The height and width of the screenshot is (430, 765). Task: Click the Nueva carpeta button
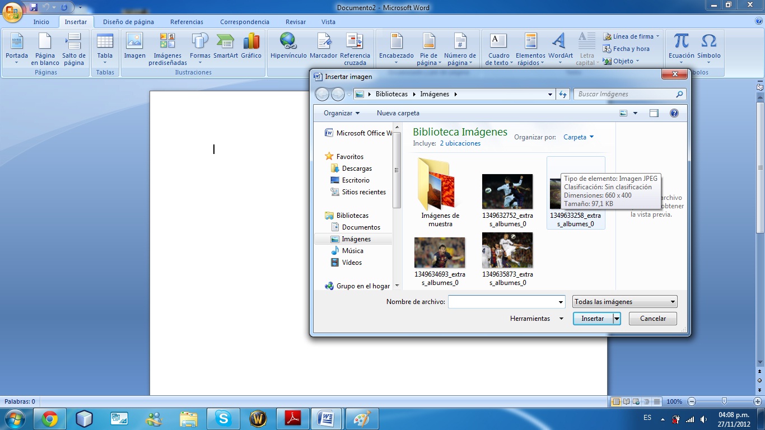[398, 113]
